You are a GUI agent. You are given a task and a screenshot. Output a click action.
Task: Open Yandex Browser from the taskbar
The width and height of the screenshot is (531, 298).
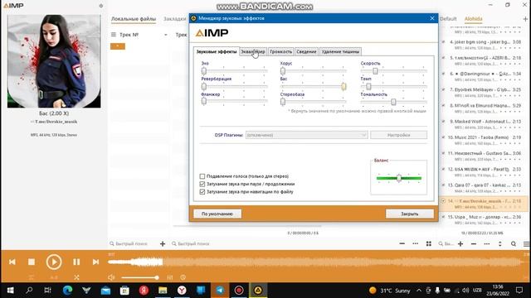[x=182, y=291]
